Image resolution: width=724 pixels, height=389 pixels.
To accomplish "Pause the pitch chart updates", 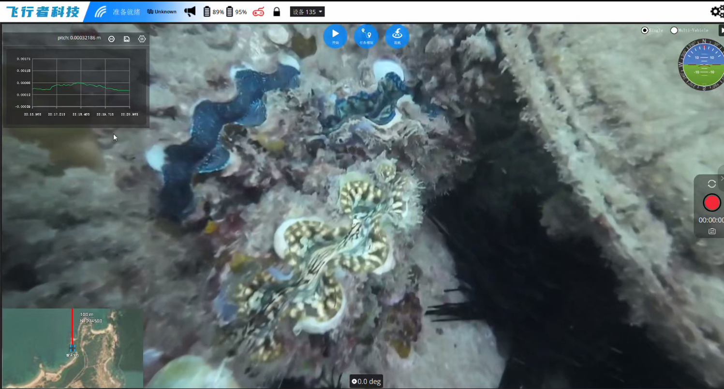I will click(x=111, y=39).
